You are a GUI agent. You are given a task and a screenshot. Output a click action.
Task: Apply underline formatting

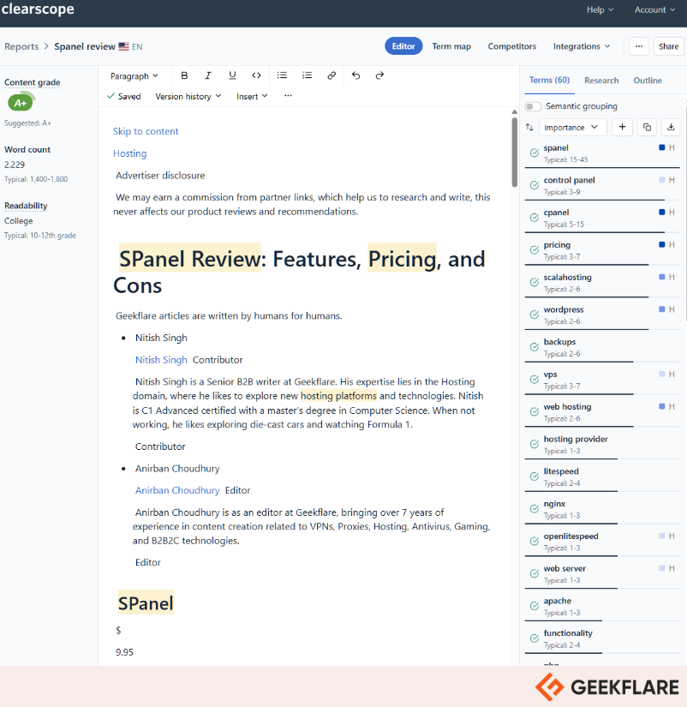pos(232,75)
